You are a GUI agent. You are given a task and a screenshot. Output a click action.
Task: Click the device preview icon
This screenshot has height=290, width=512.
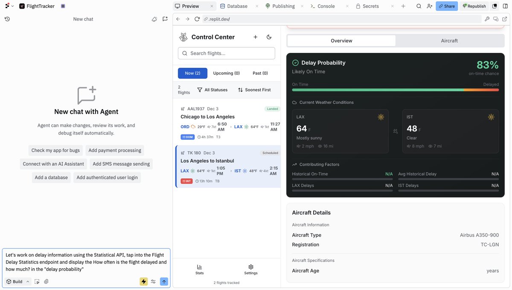pyautogui.click(x=496, y=19)
